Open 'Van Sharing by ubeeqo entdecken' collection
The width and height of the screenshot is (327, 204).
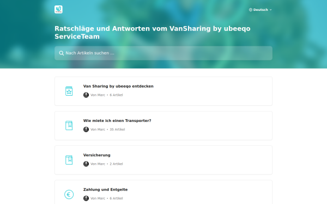pos(163,91)
